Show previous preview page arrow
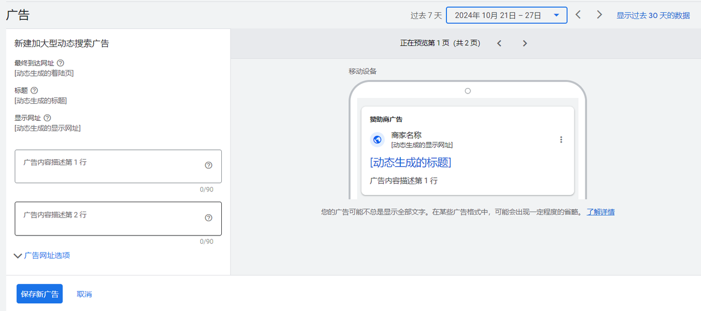The width and height of the screenshot is (701, 311). (x=499, y=43)
